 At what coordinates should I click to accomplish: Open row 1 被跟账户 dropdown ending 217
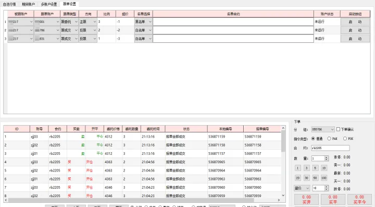[20, 22]
